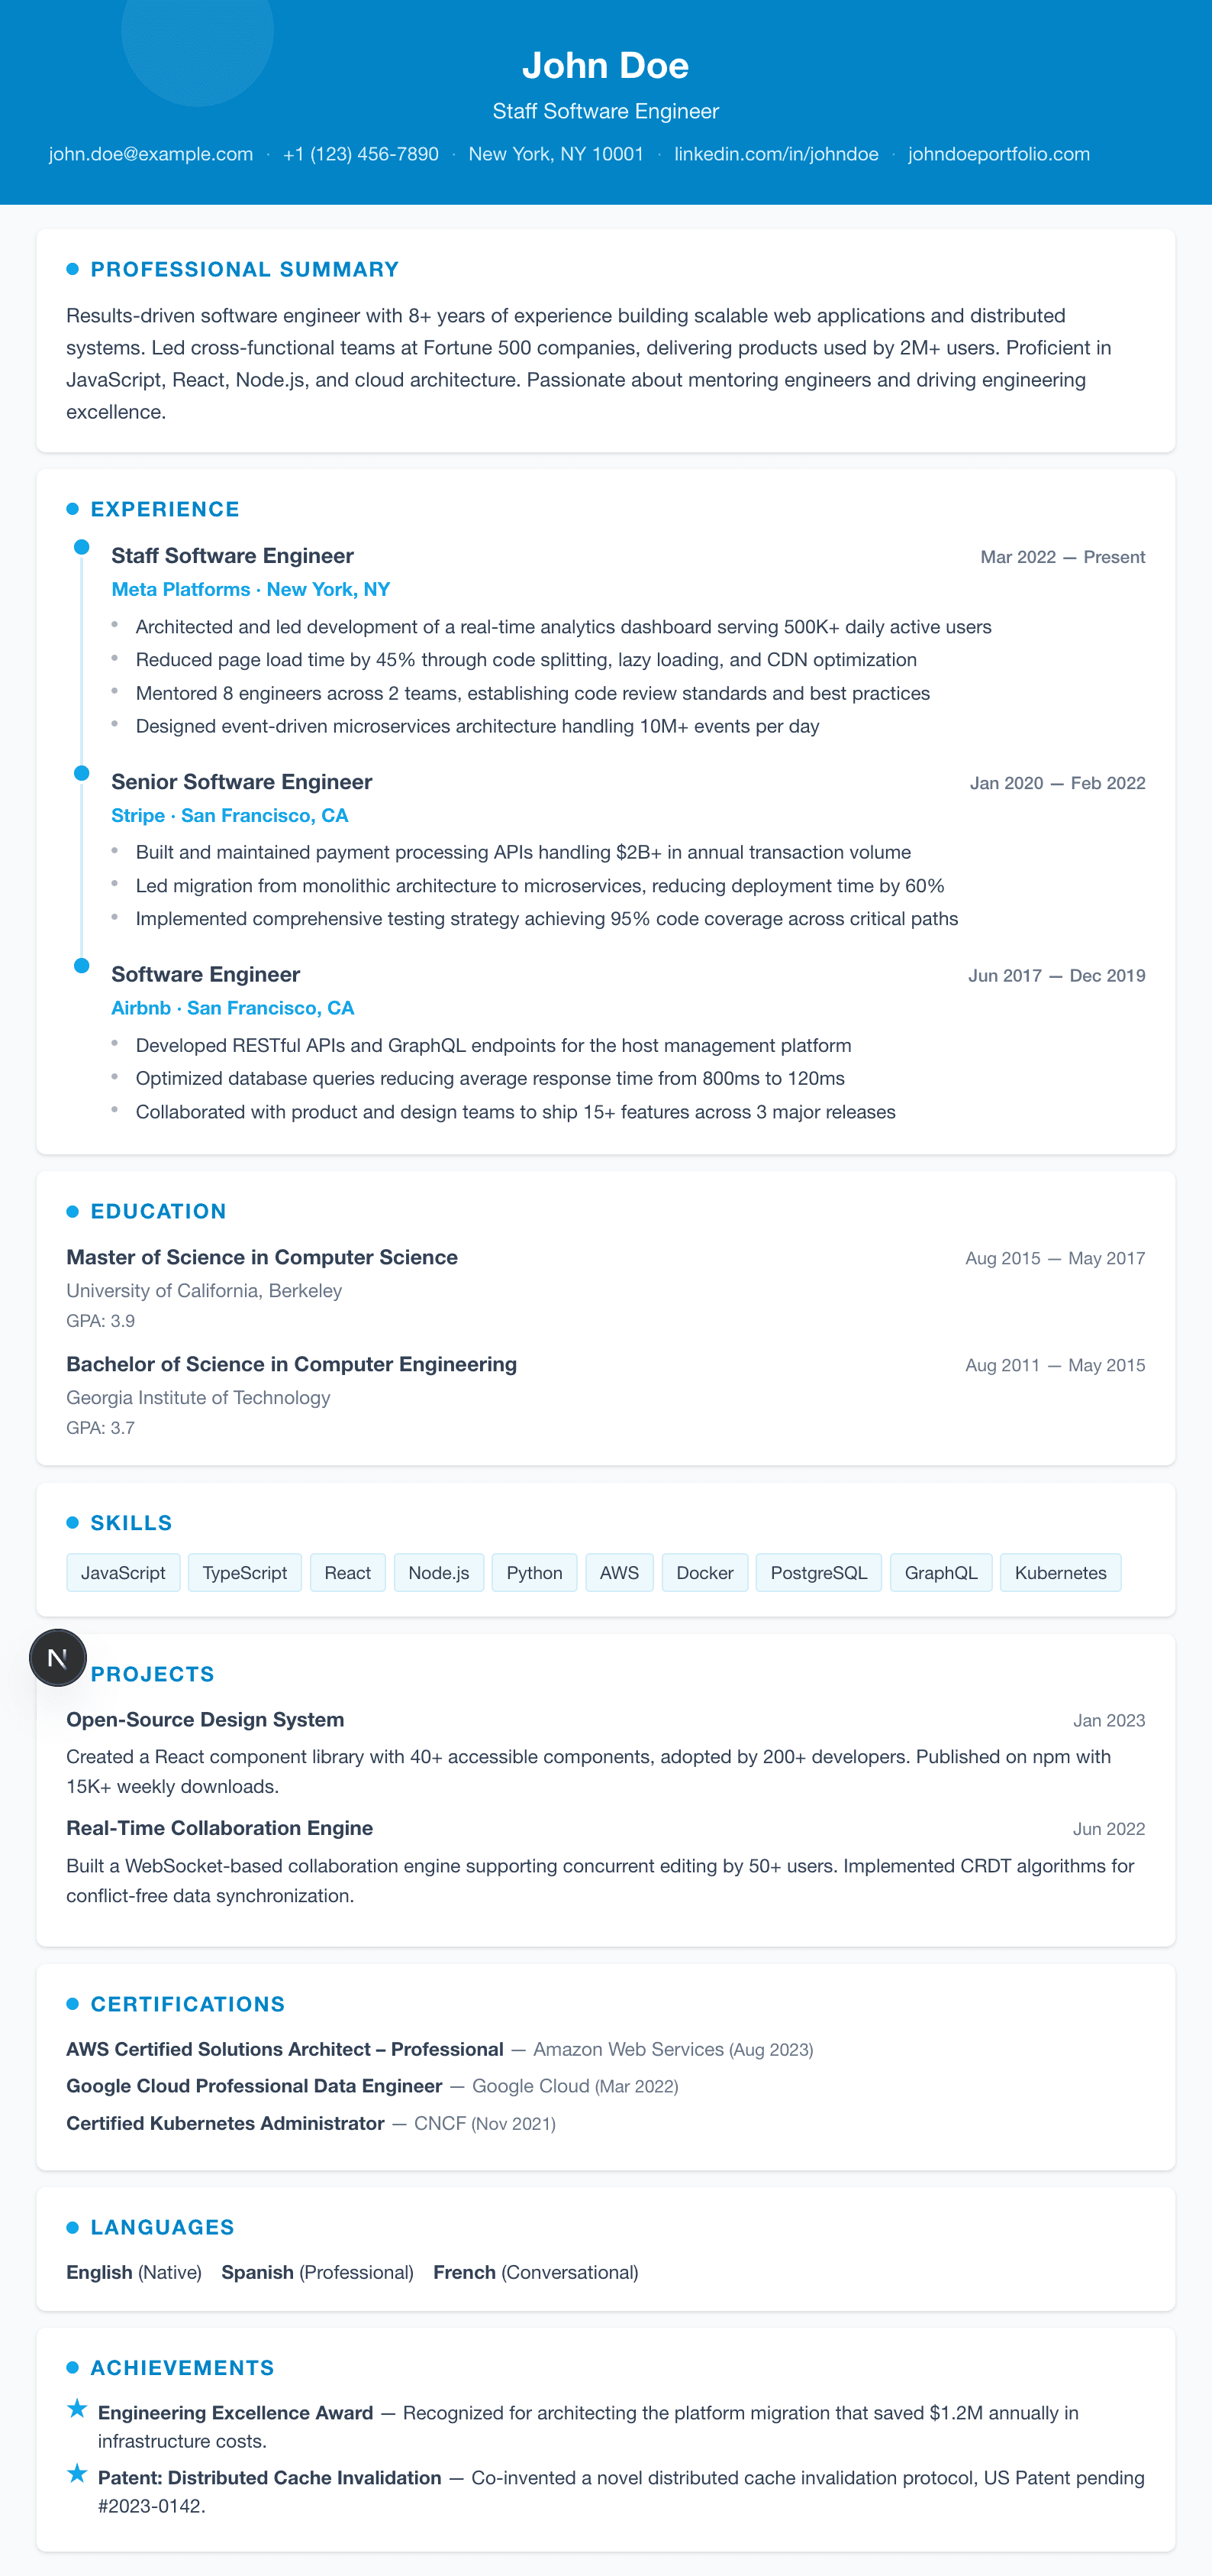The image size is (1212, 2576).
Task: Open the Next.js dev tools badge
Action: point(58,1657)
